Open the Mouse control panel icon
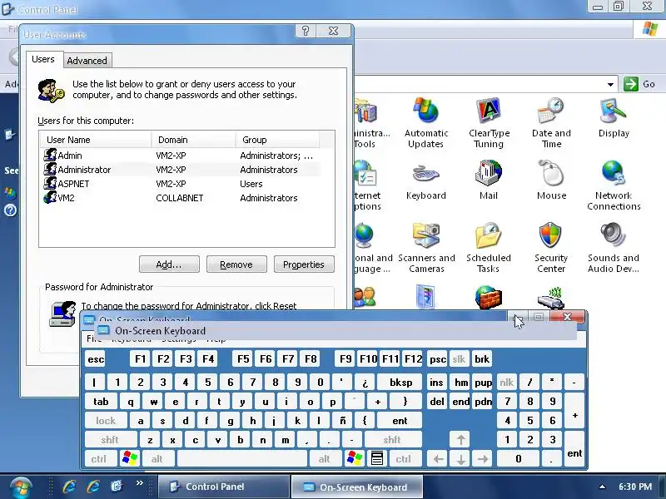Image resolution: width=666 pixels, height=499 pixels. (x=551, y=180)
